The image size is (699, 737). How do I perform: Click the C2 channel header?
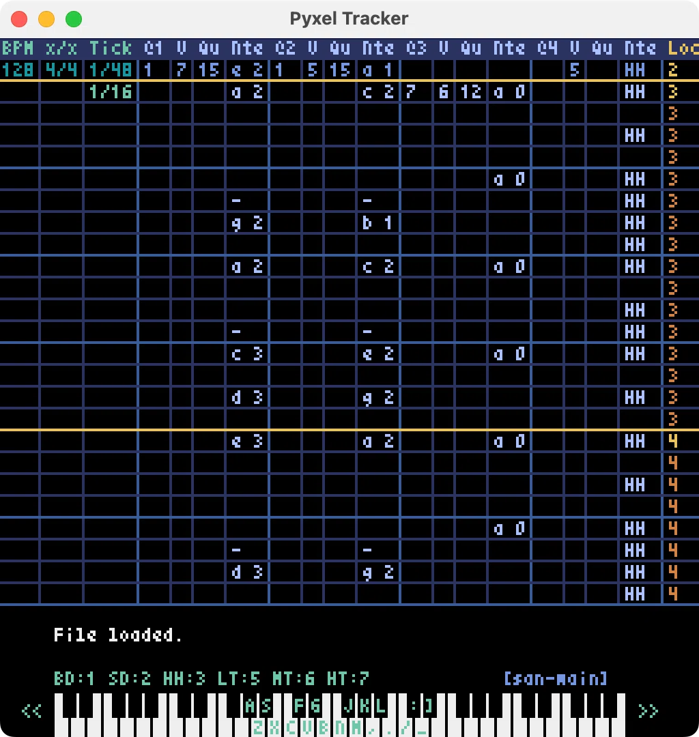point(285,48)
